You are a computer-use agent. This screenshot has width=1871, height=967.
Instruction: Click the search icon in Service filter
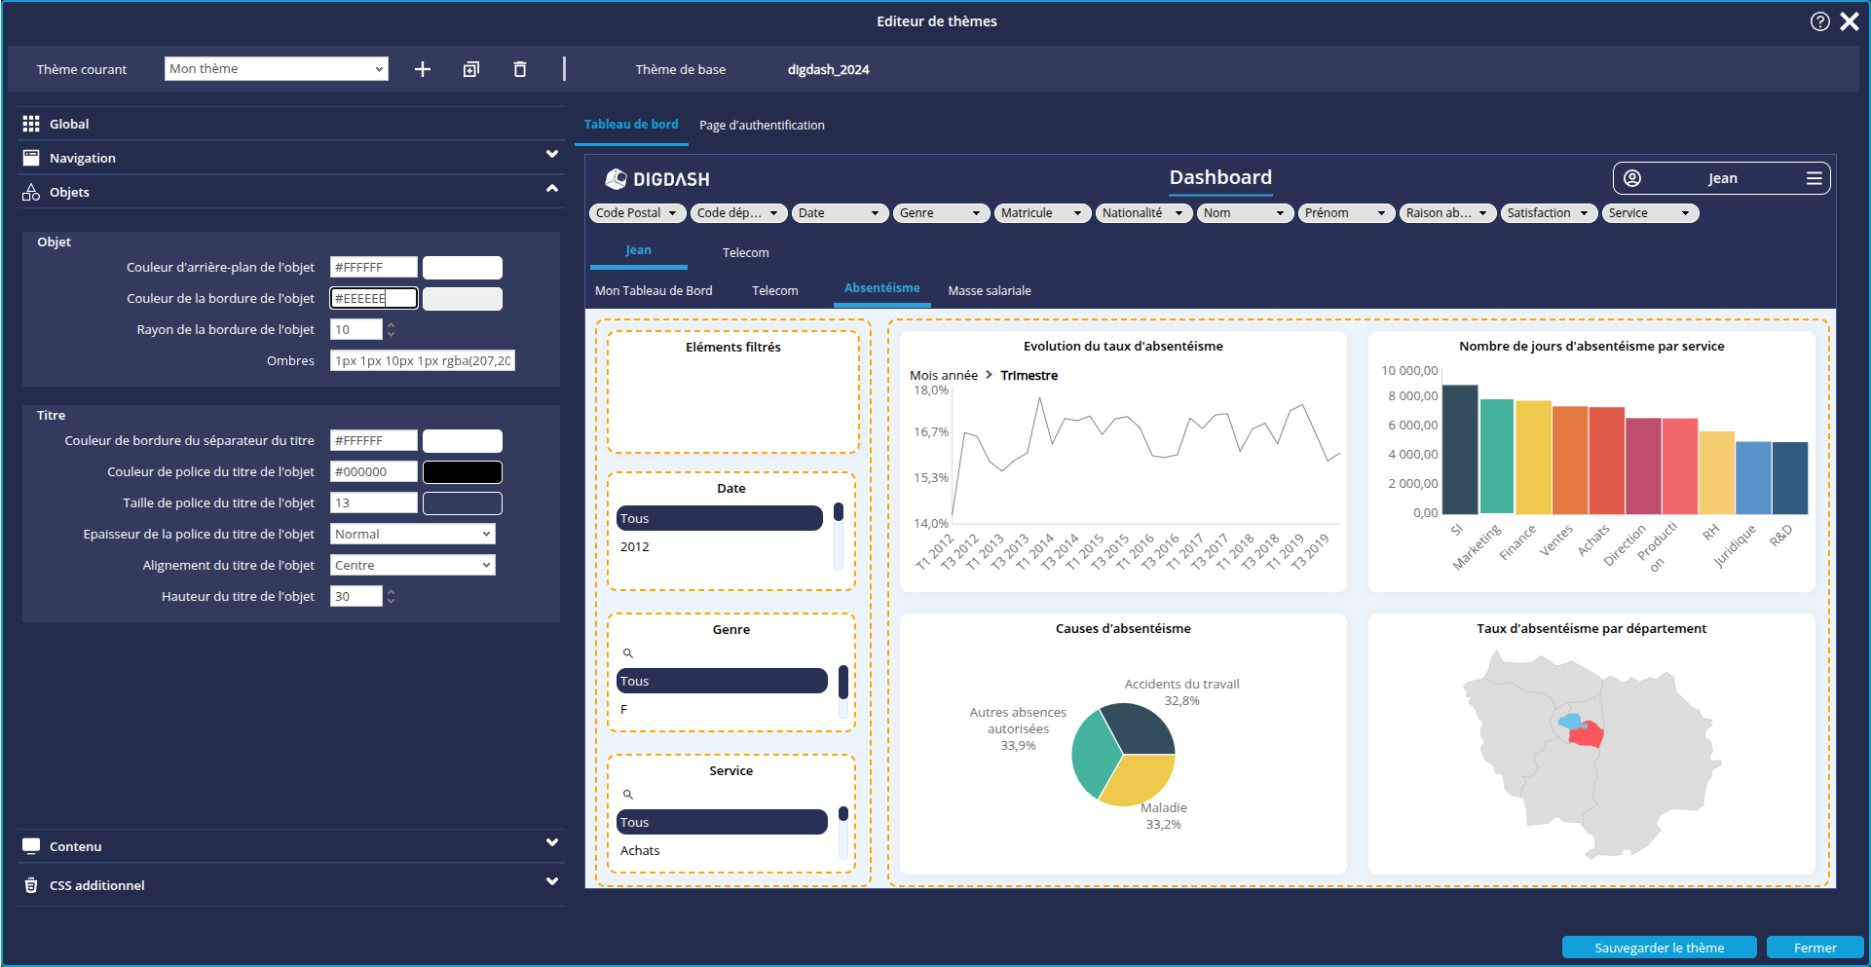[x=628, y=795]
